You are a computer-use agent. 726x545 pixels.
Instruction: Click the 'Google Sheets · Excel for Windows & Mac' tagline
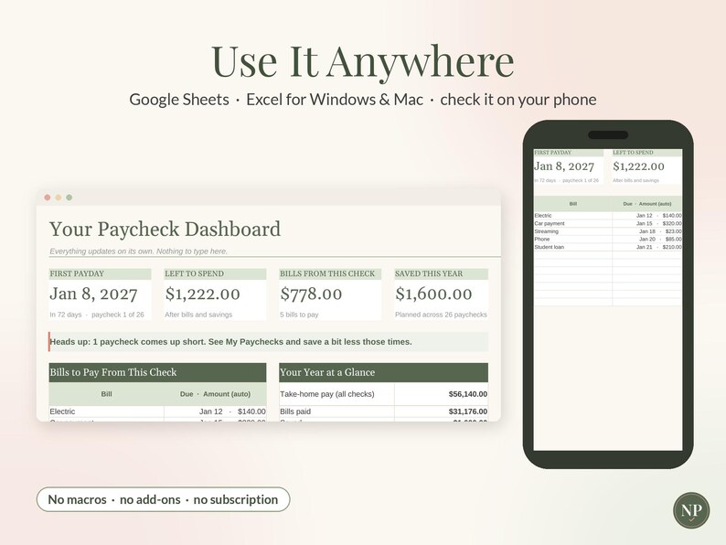tap(362, 100)
